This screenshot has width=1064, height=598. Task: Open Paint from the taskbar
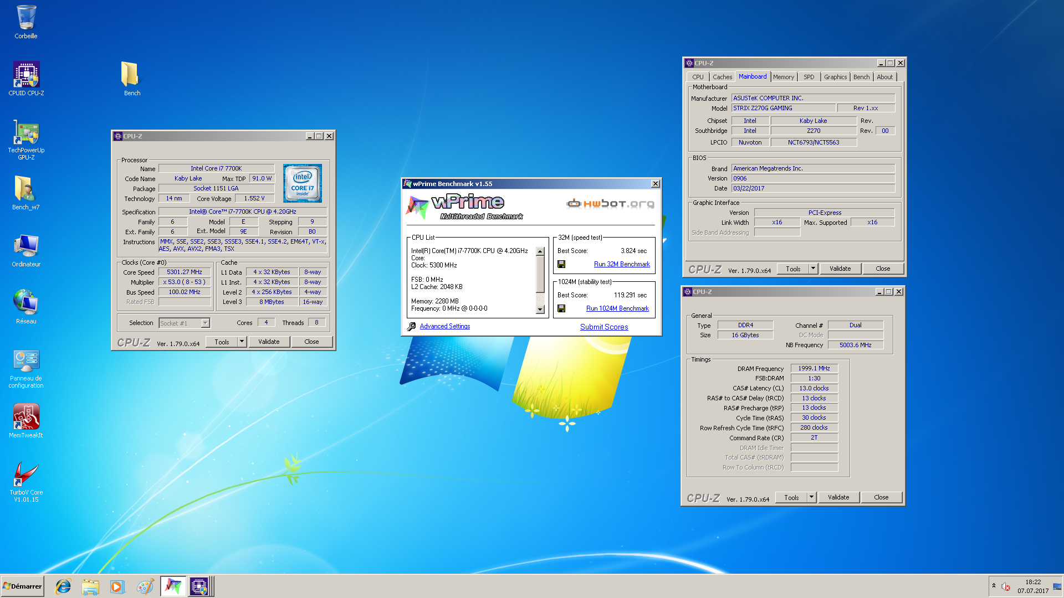tap(145, 586)
